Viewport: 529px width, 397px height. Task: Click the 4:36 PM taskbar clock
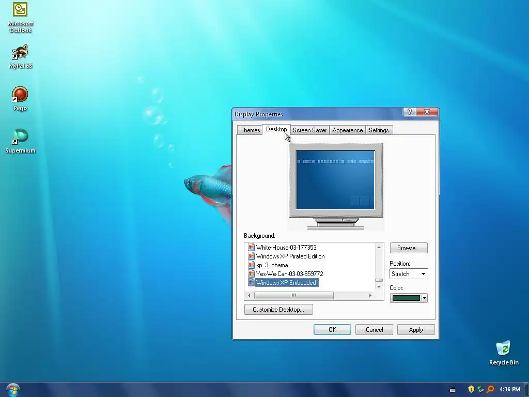pos(510,389)
